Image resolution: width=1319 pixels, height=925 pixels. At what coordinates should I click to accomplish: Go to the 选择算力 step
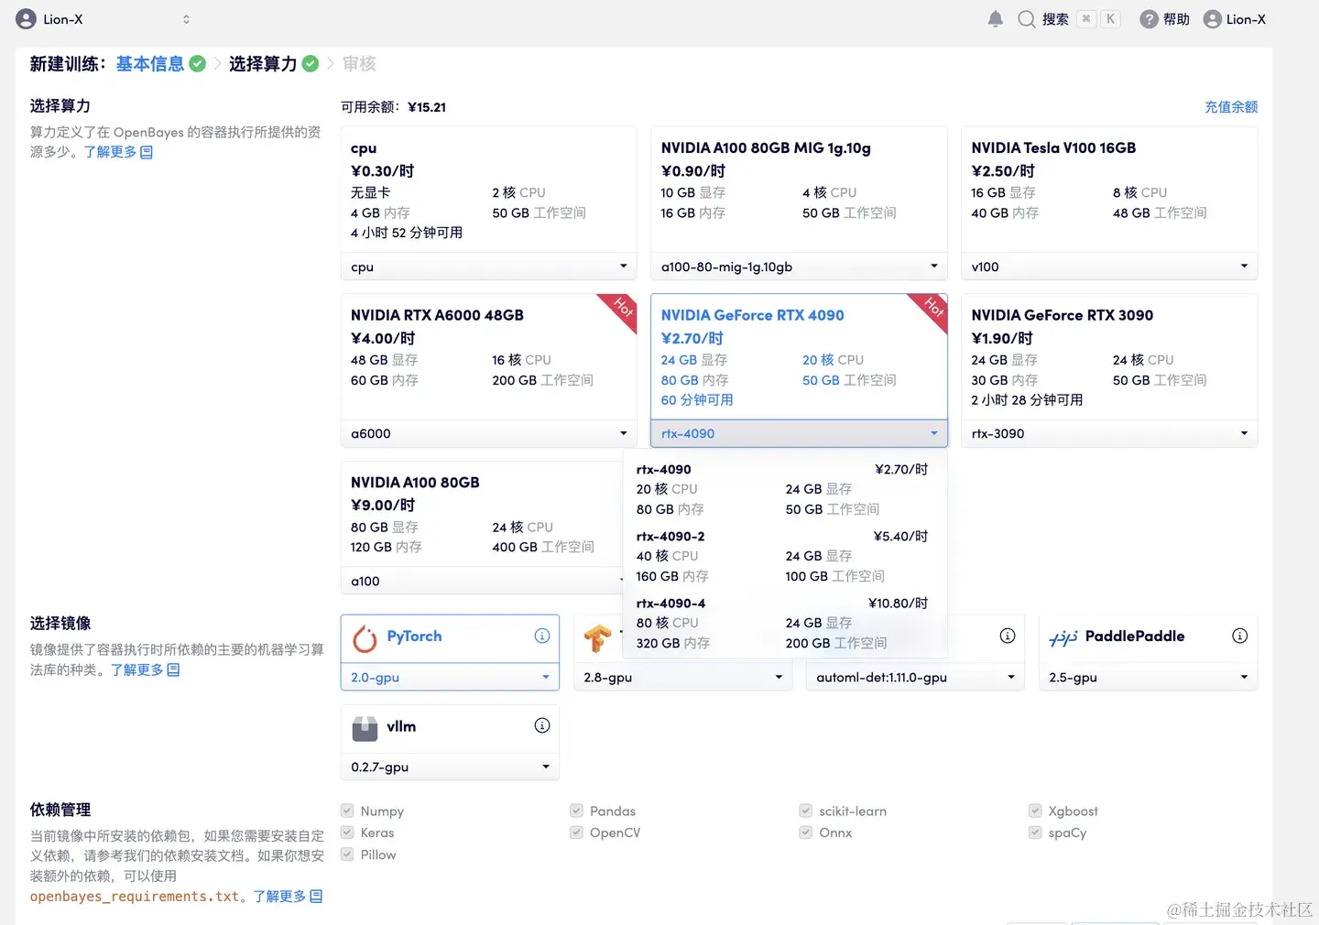263,63
